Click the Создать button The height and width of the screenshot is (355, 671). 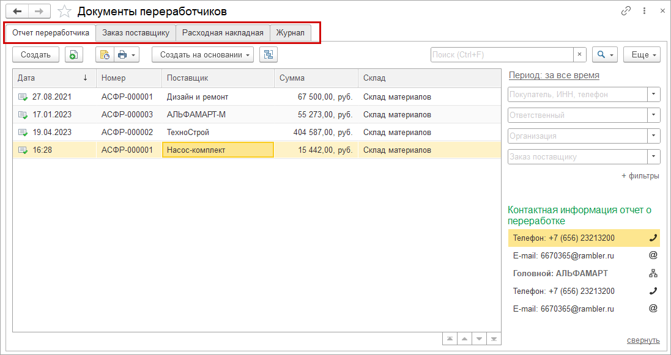35,55
